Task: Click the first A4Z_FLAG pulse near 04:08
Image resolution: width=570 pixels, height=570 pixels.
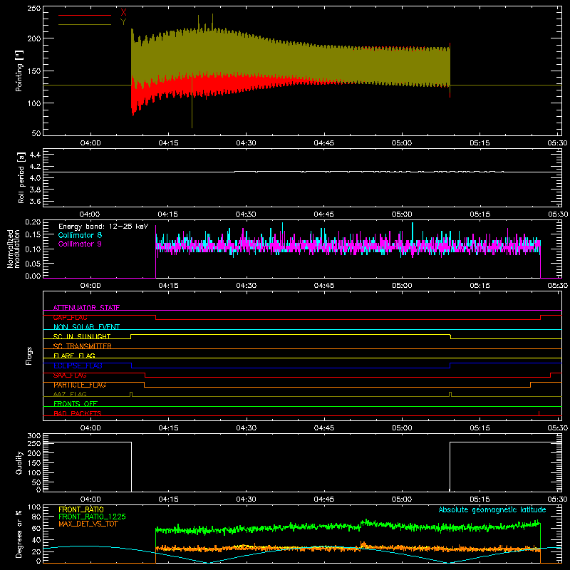Action: point(131,394)
